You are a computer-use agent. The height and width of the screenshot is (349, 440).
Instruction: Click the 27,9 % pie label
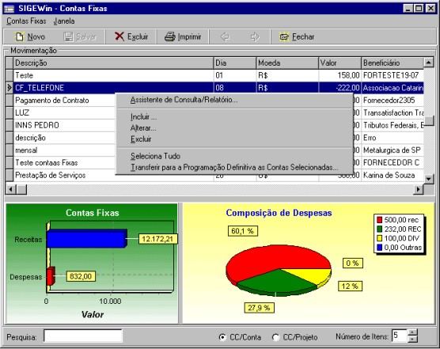pos(259,308)
